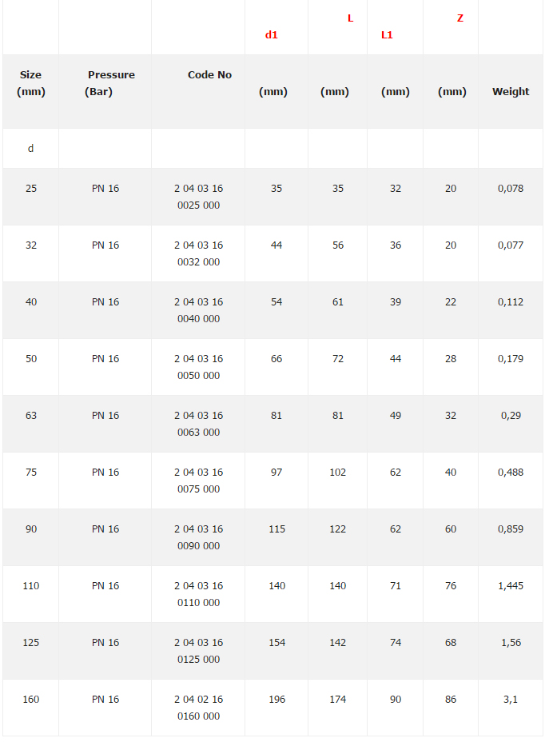The height and width of the screenshot is (742, 545).
Task: Click code 2 04 02 16 0160 000
Action: pyautogui.click(x=198, y=708)
